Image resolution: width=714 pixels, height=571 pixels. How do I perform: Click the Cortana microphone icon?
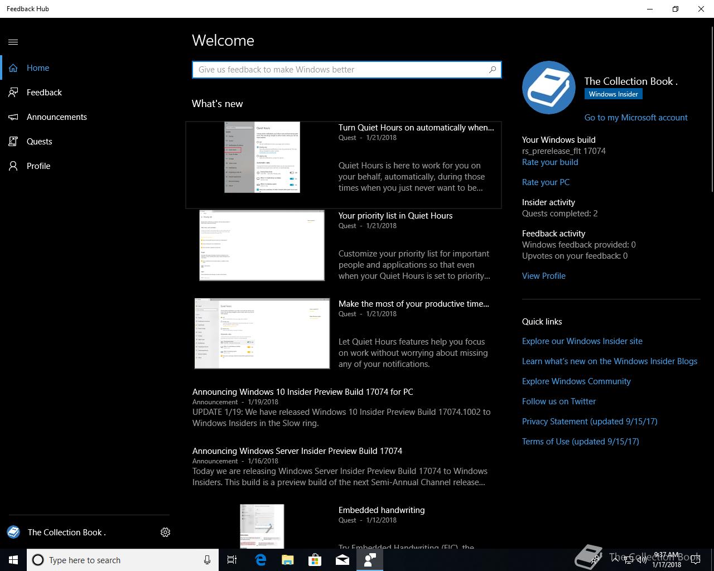pyautogui.click(x=207, y=560)
